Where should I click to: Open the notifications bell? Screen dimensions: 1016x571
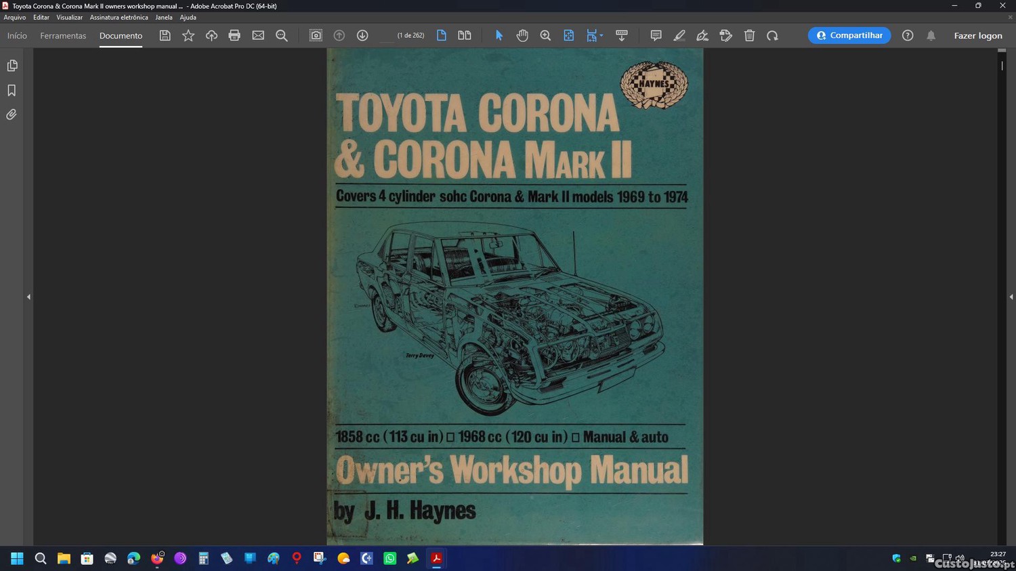931,35
